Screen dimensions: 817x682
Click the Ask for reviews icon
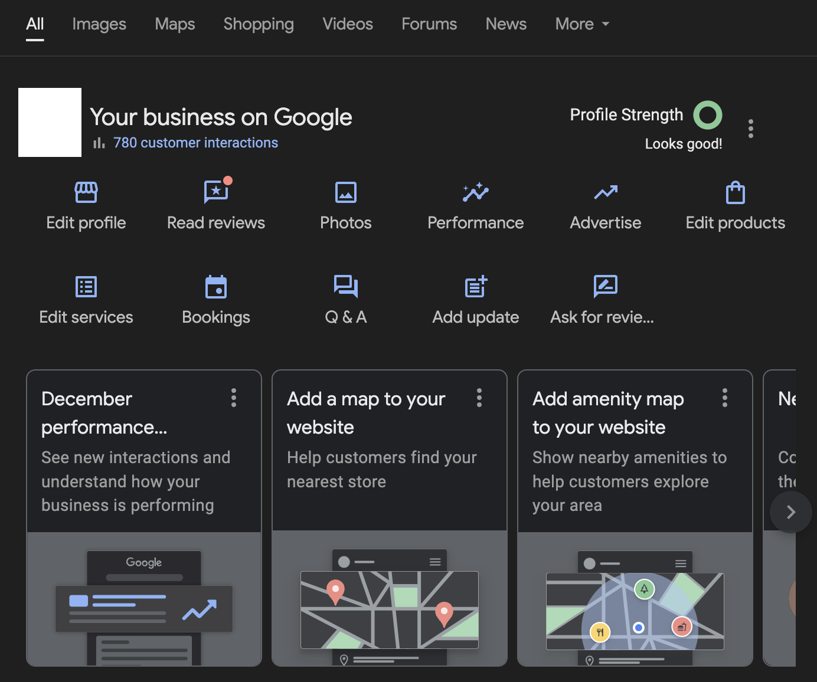[x=606, y=287]
